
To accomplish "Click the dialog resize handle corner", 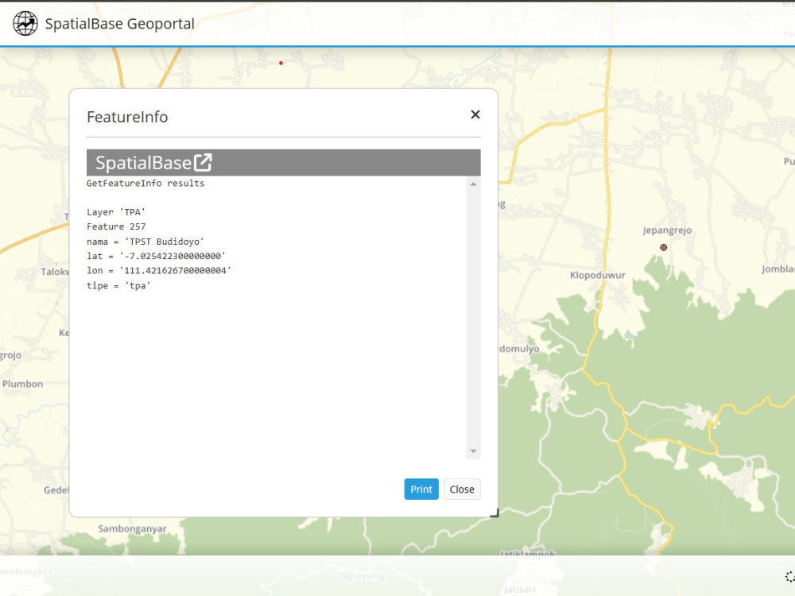I will (494, 513).
